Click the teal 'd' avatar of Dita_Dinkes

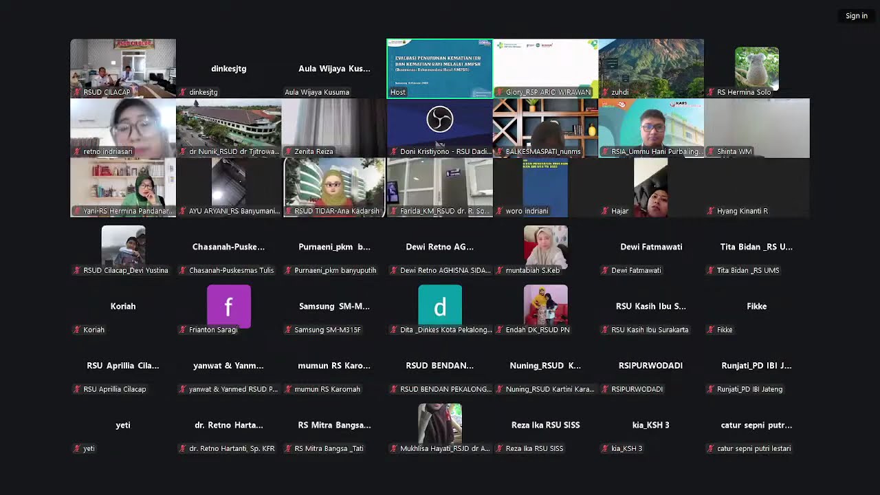[440, 306]
